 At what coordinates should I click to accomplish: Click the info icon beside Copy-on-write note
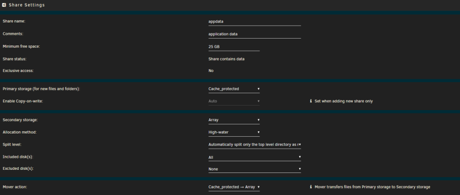coord(310,101)
